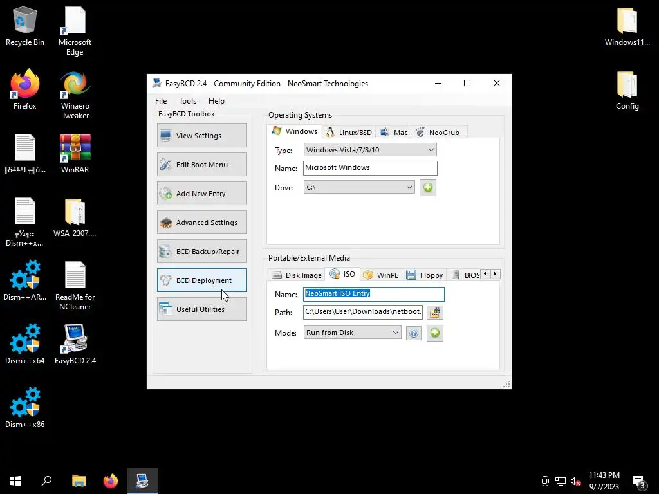Screen dimensions: 659x494
Task: Select the WinPE media tab
Action: point(381,275)
